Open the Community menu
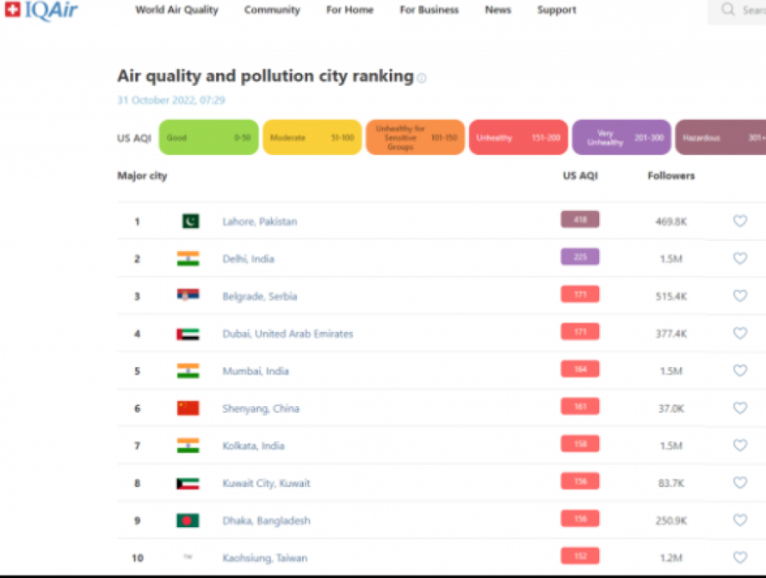The image size is (766, 578). (272, 10)
